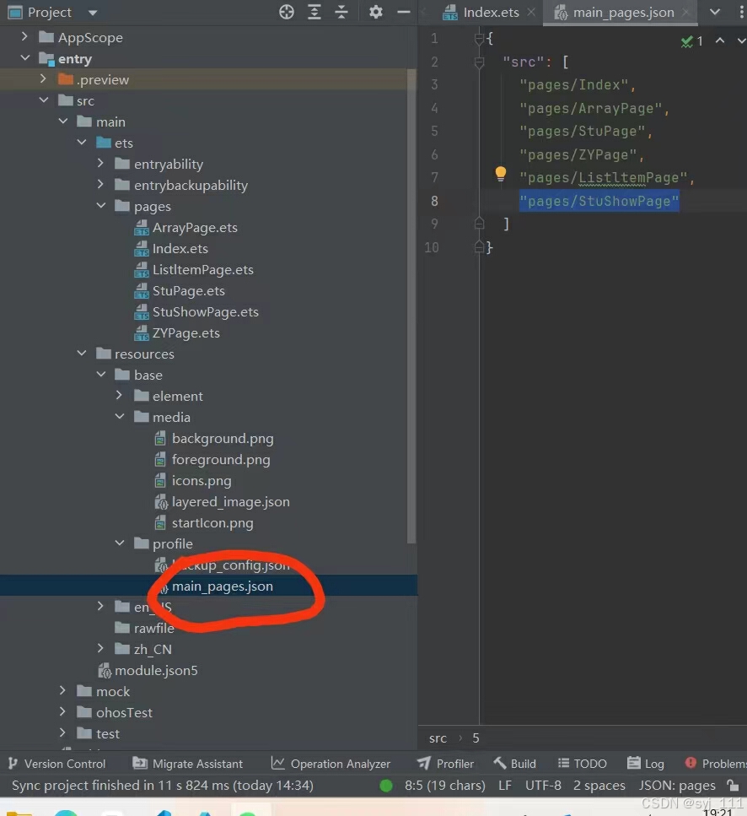Open the TODO tool window
Screen dimensions: 747x816
coord(583,764)
